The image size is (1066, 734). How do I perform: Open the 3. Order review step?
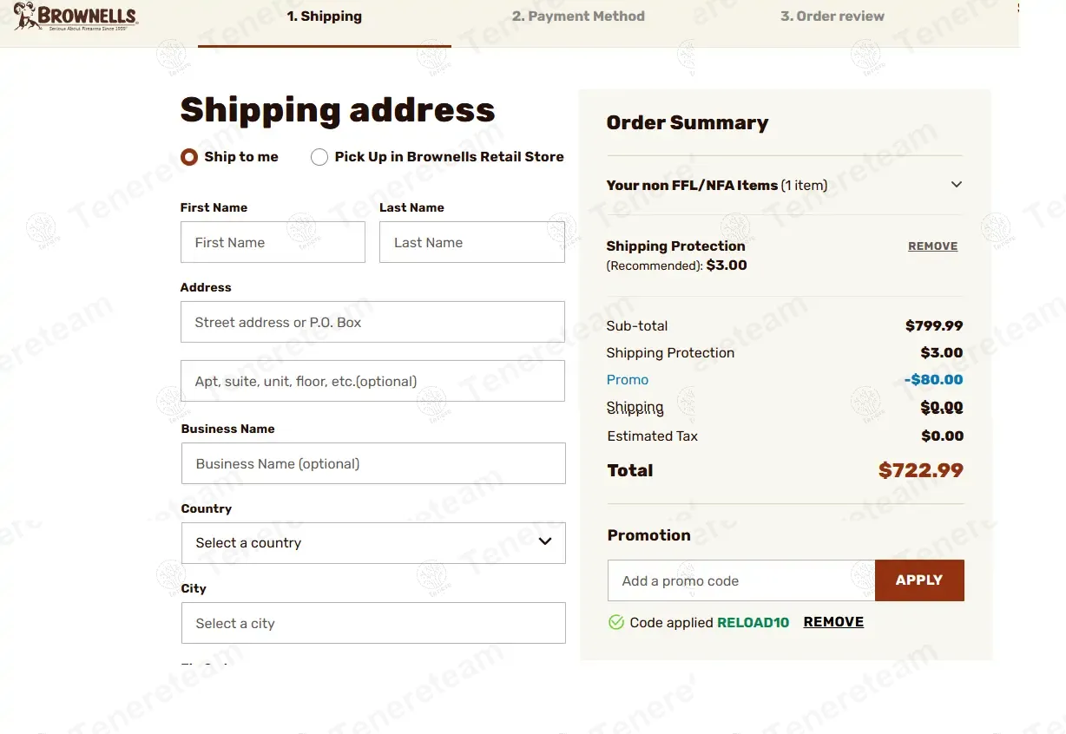(x=832, y=16)
